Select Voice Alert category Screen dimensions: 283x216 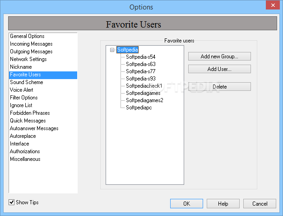tap(43, 90)
